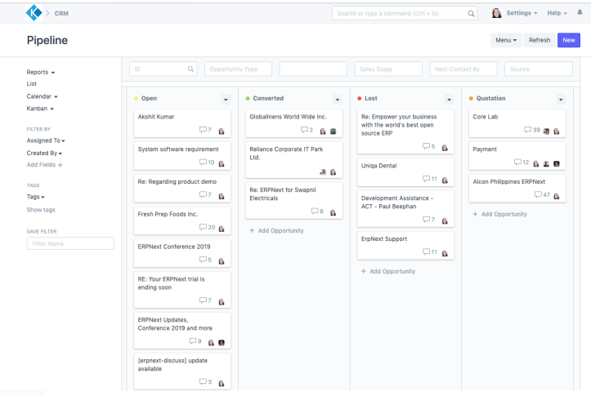Viewport: 591px width, 396px height.
Task: Open the Quotation column dropdown arrow
Action: click(561, 98)
